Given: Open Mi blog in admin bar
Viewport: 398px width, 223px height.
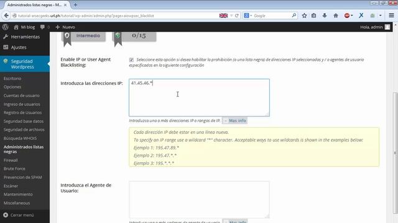Looking at the screenshot, I should [x=24, y=27].
